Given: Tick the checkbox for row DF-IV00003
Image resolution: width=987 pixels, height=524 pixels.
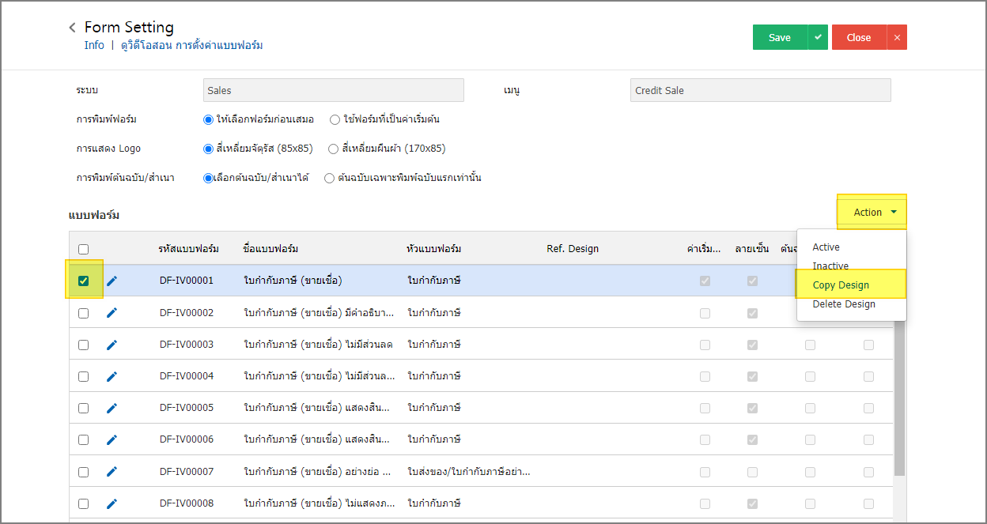Looking at the screenshot, I should coord(84,345).
